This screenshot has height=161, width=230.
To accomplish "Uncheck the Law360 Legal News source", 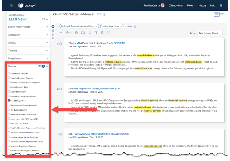I will click(9, 101).
